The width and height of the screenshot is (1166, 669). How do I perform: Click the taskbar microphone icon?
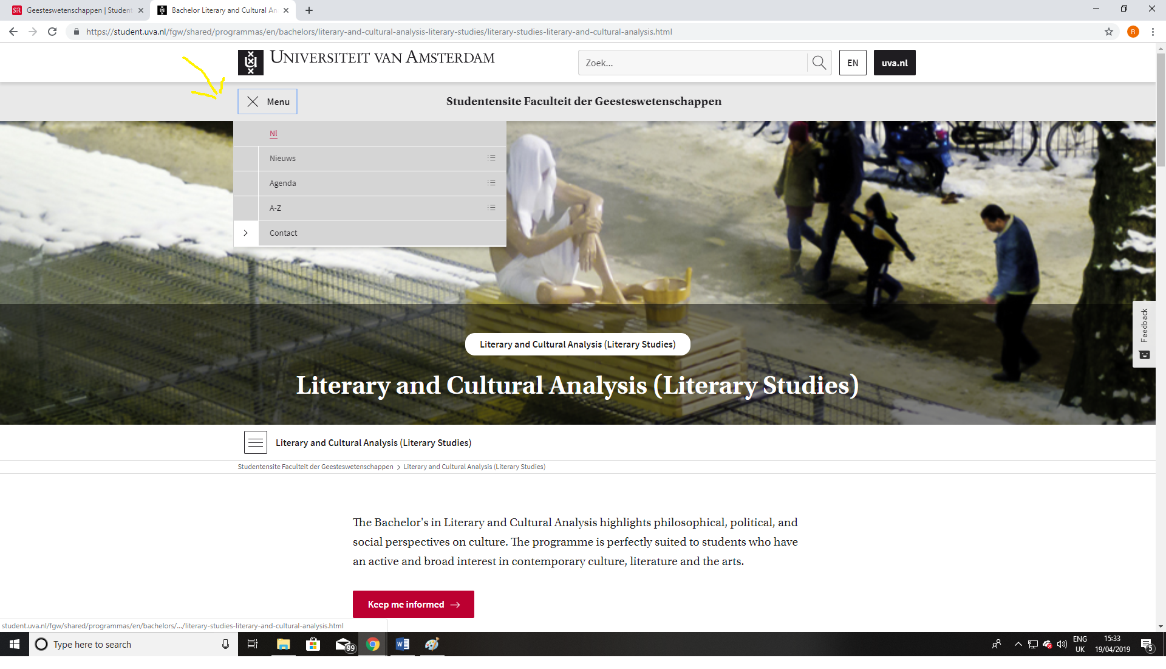(x=225, y=644)
